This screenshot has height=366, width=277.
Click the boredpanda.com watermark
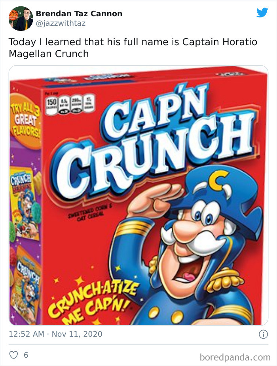click(235, 357)
